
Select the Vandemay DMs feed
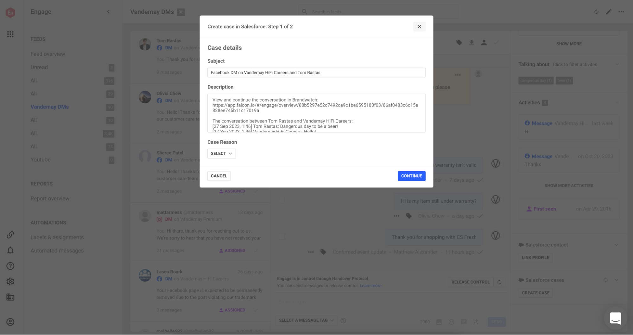tap(50, 107)
